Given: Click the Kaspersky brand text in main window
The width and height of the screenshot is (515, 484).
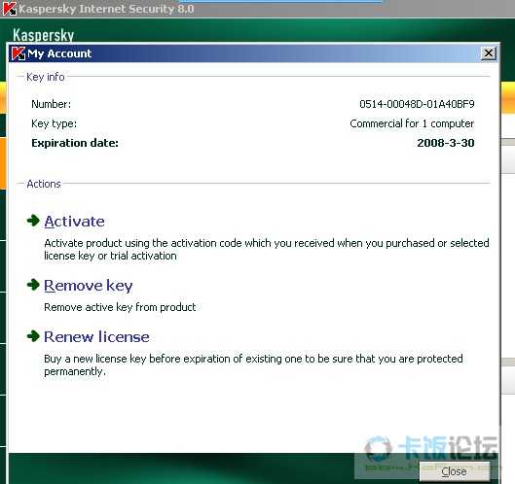Looking at the screenshot, I should 44,35.
